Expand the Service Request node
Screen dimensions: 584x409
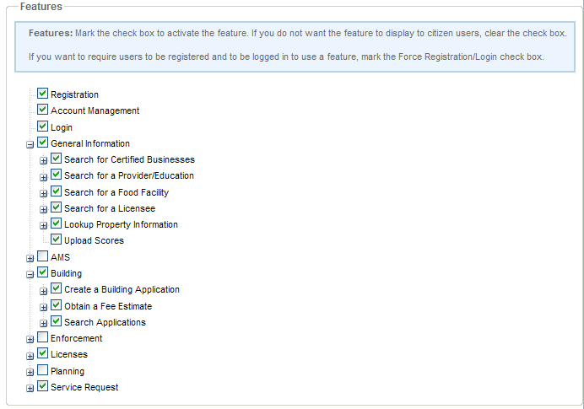[30, 388]
